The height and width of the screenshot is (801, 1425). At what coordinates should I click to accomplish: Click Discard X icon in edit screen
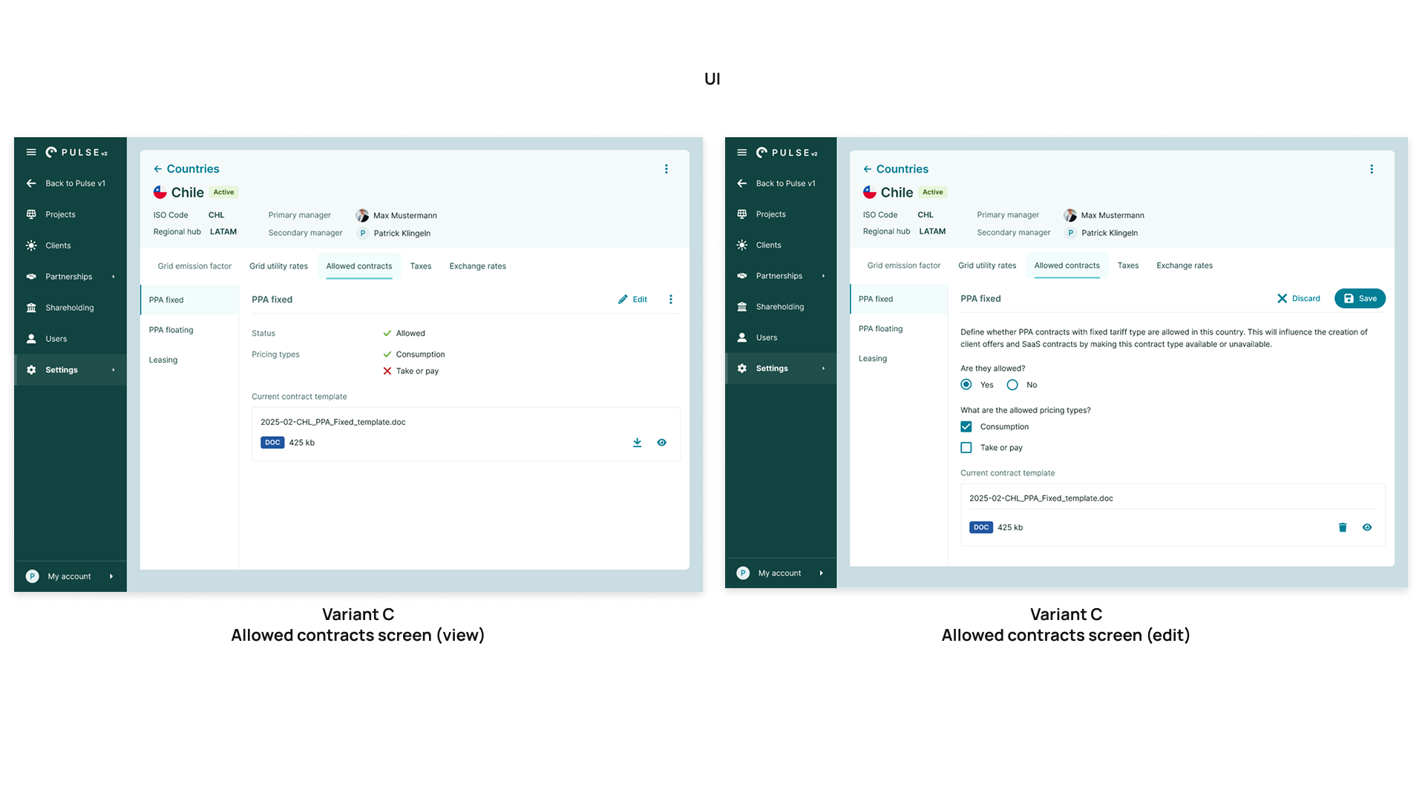(1282, 298)
